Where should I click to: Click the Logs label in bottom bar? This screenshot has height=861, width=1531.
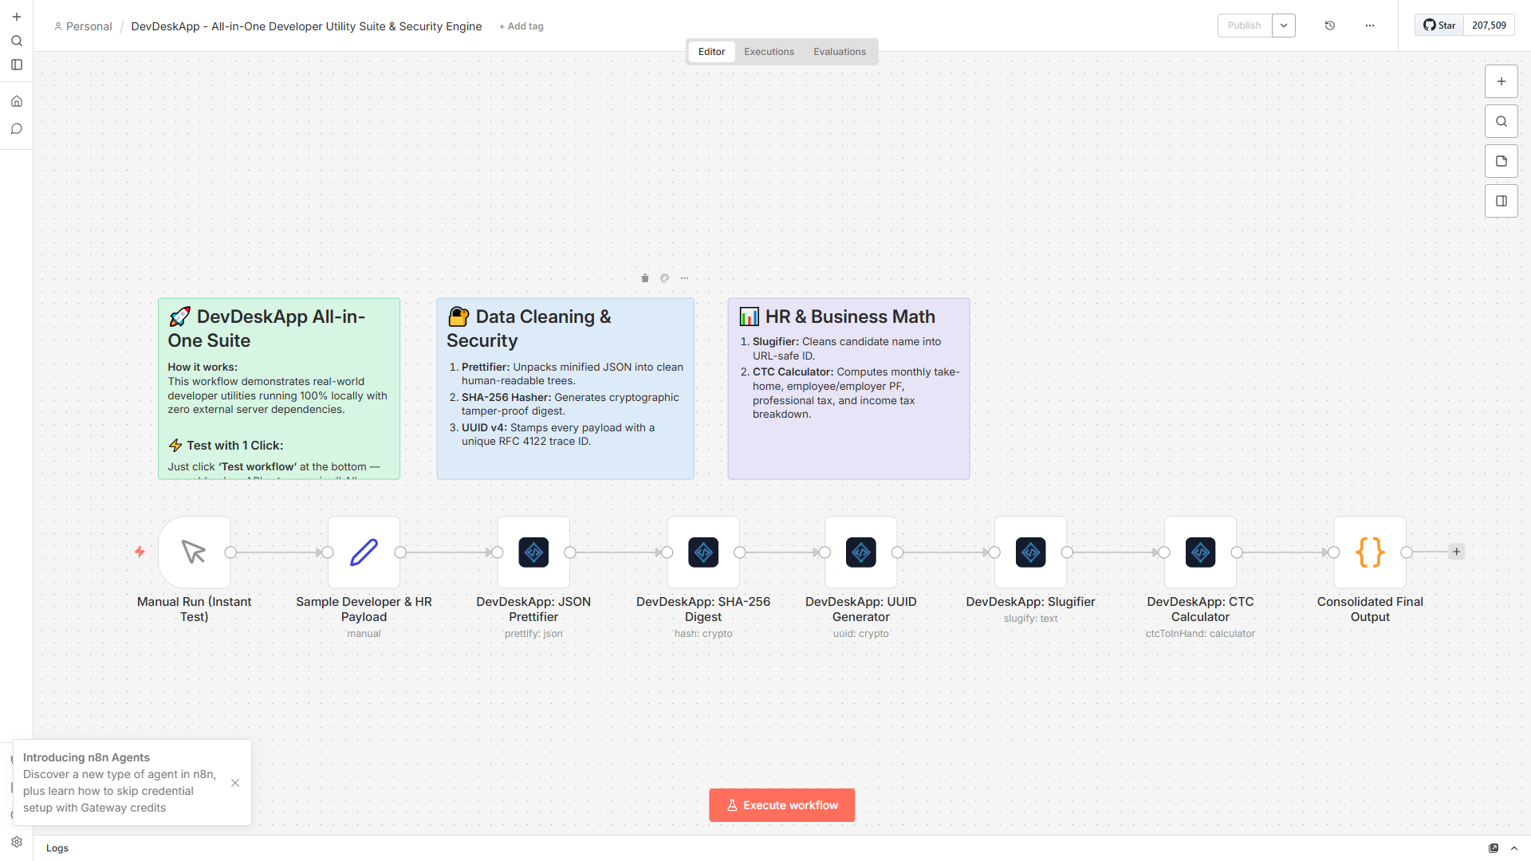click(57, 848)
